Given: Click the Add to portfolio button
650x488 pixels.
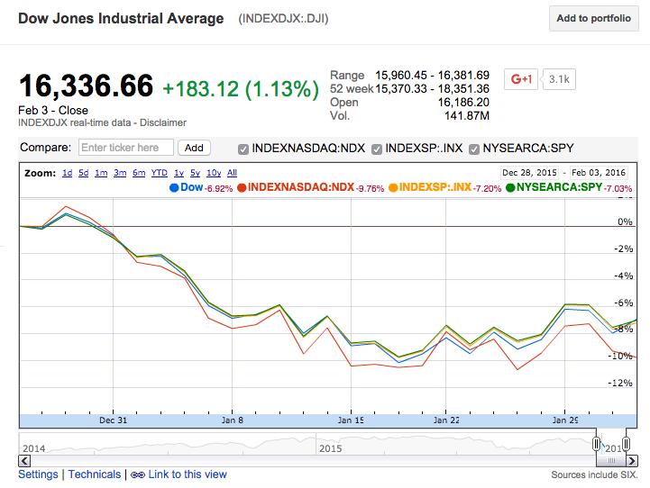Looking at the screenshot, I should (593, 19).
